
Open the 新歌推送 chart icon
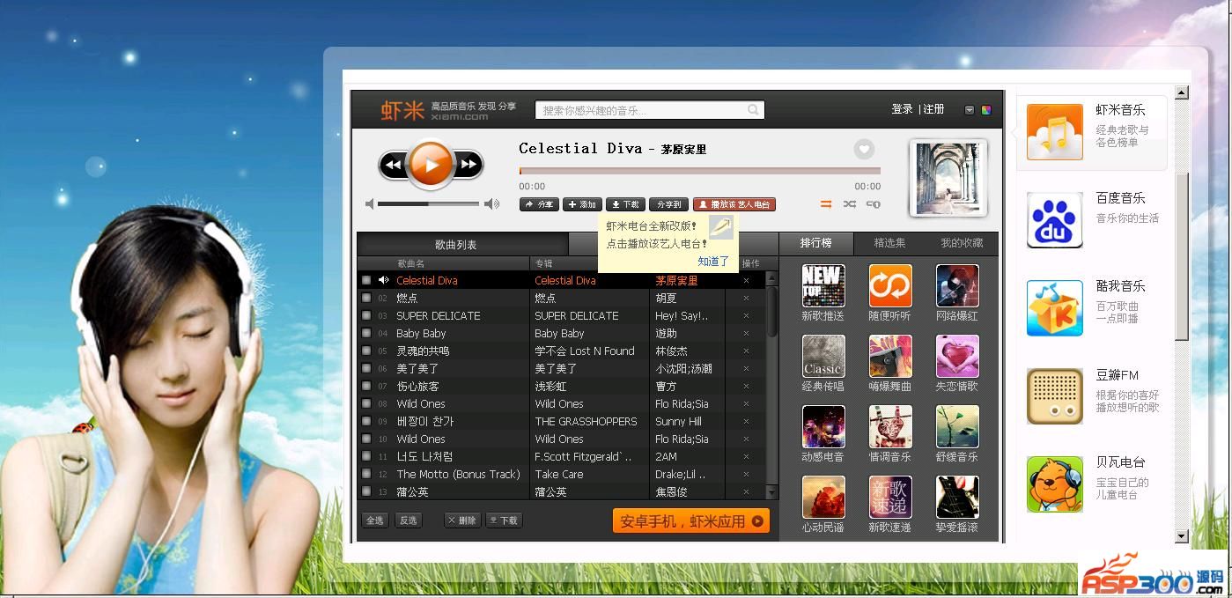tap(823, 285)
